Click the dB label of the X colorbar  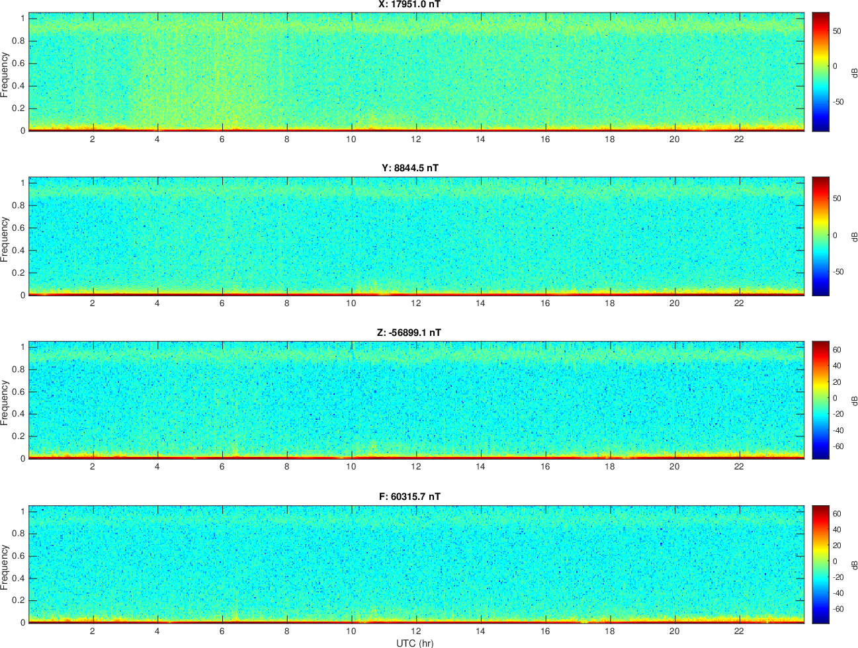[853, 72]
